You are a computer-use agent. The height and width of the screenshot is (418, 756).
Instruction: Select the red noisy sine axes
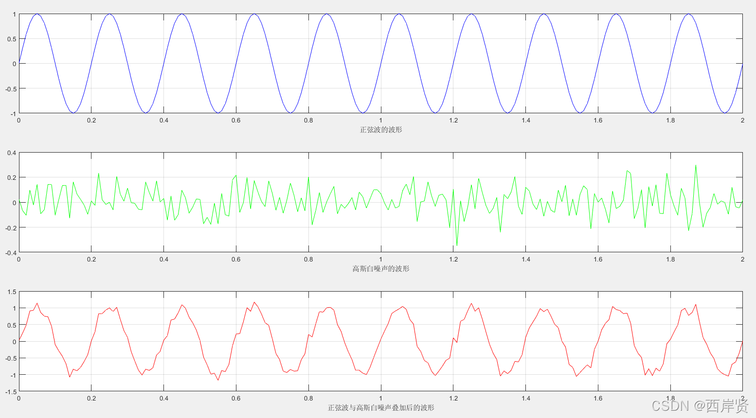coord(381,341)
